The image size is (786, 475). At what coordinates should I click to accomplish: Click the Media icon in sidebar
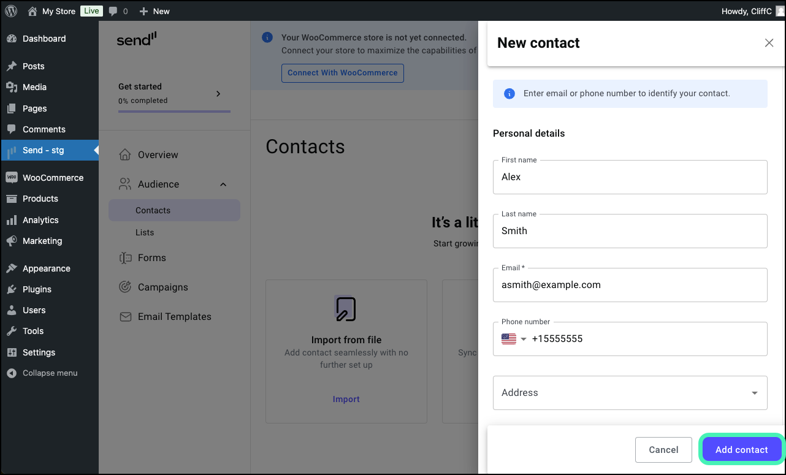pyautogui.click(x=12, y=87)
